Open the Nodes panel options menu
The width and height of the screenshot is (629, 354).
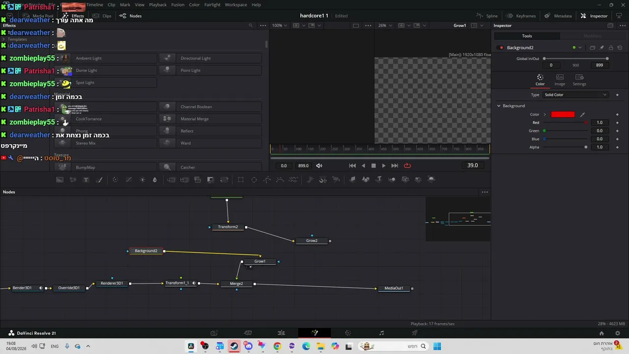pyautogui.click(x=485, y=192)
